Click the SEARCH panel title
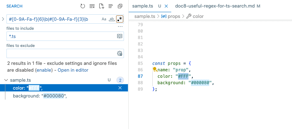 click(14, 6)
